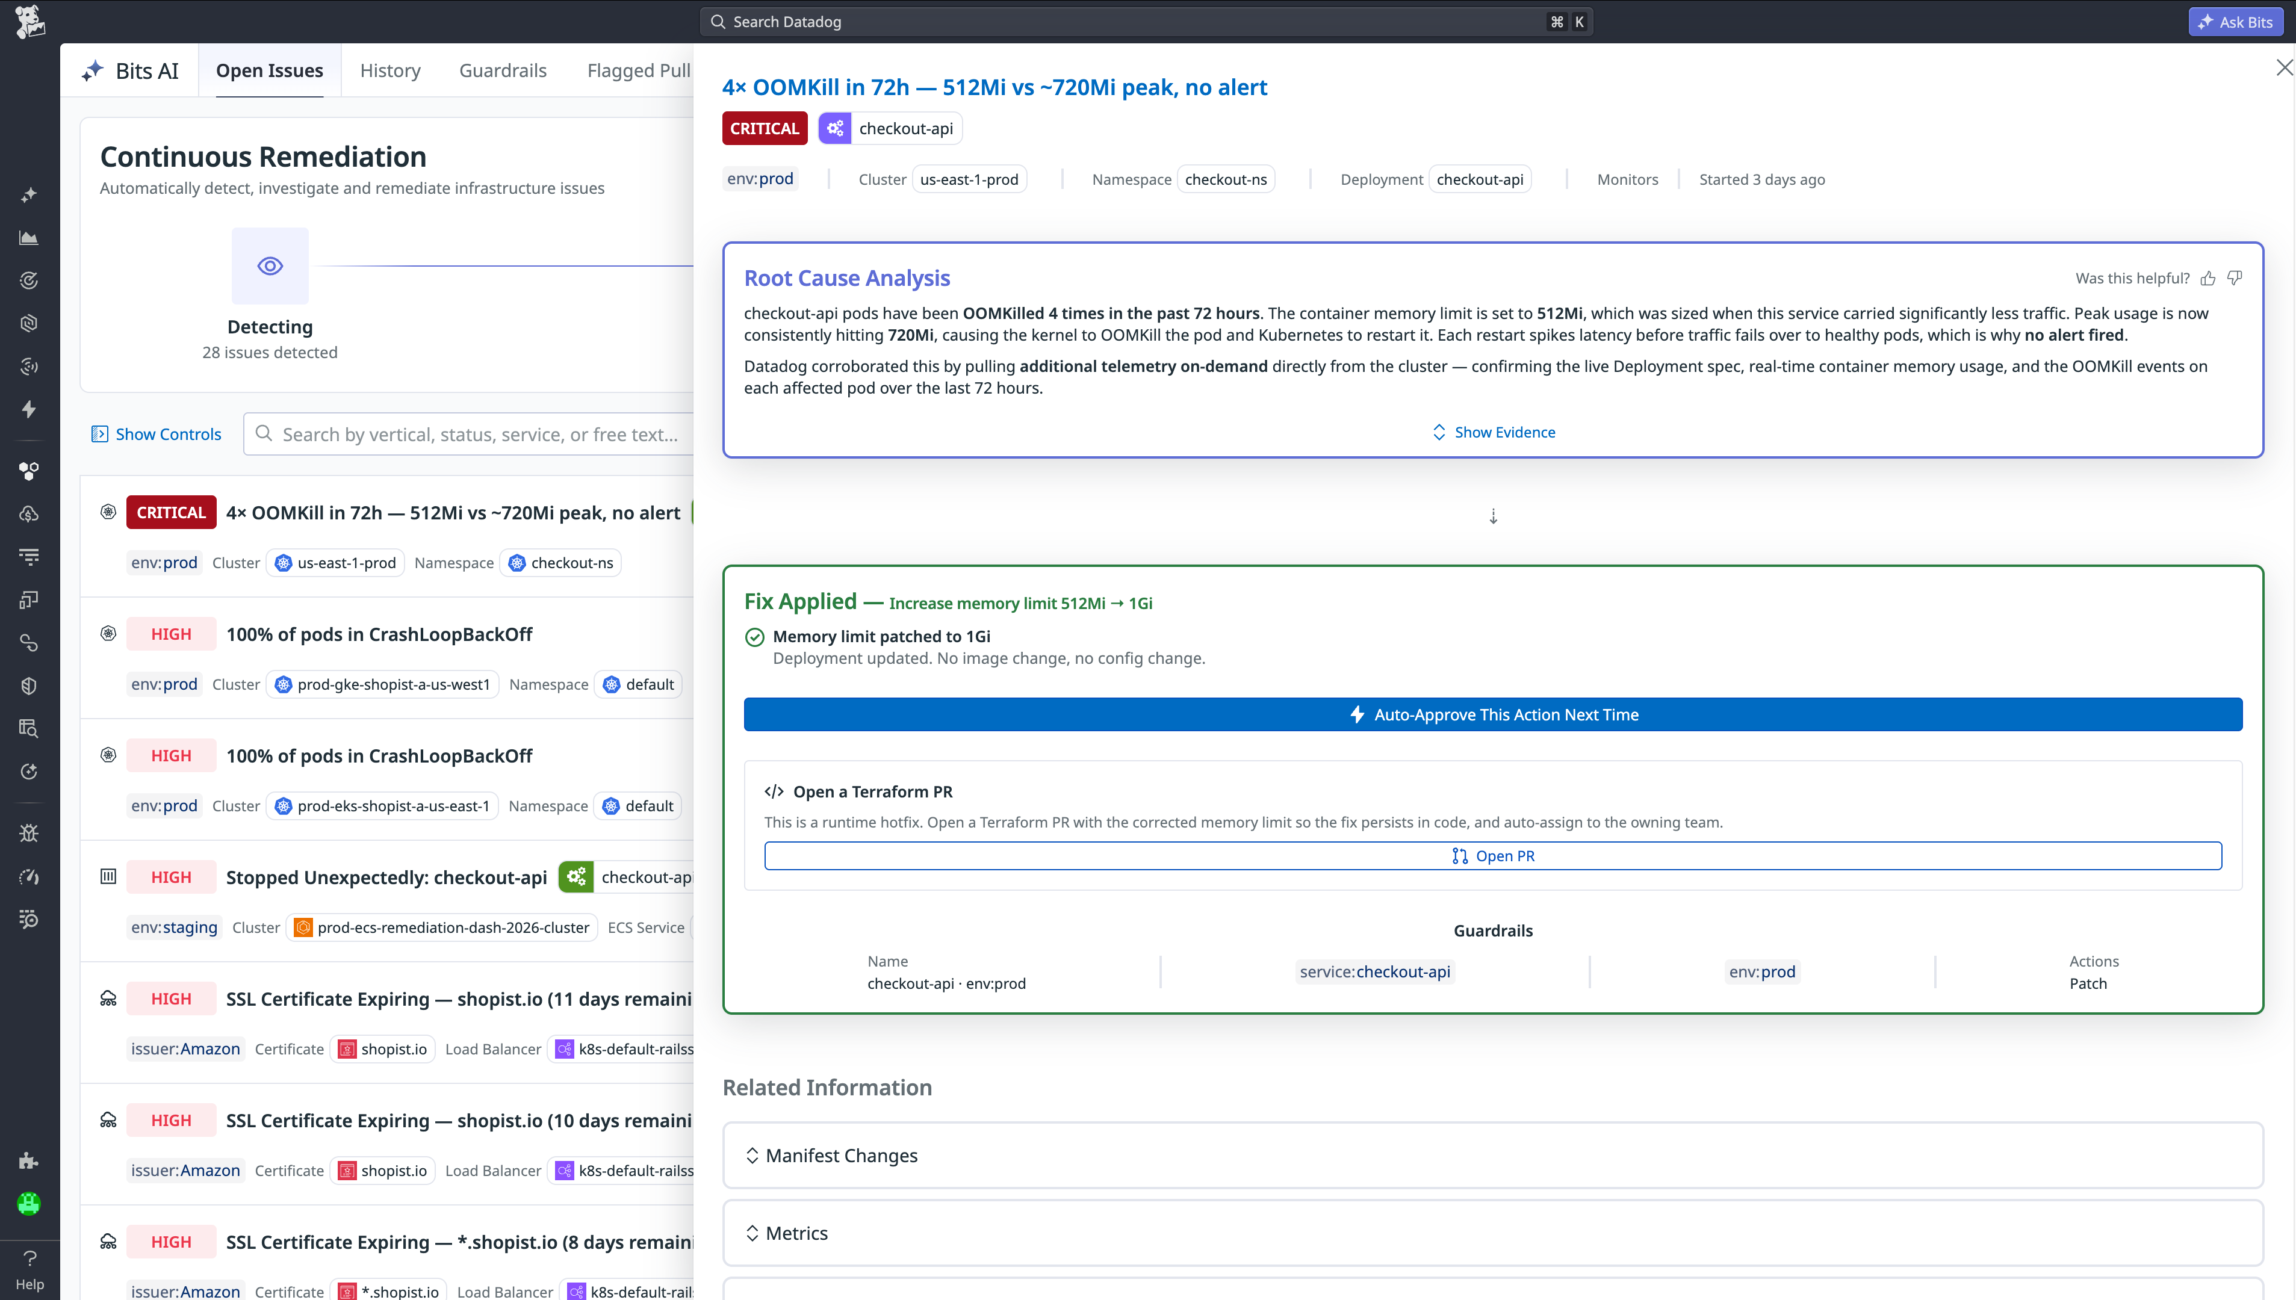Click the env:prod tag in Guardrails row

pos(1761,971)
